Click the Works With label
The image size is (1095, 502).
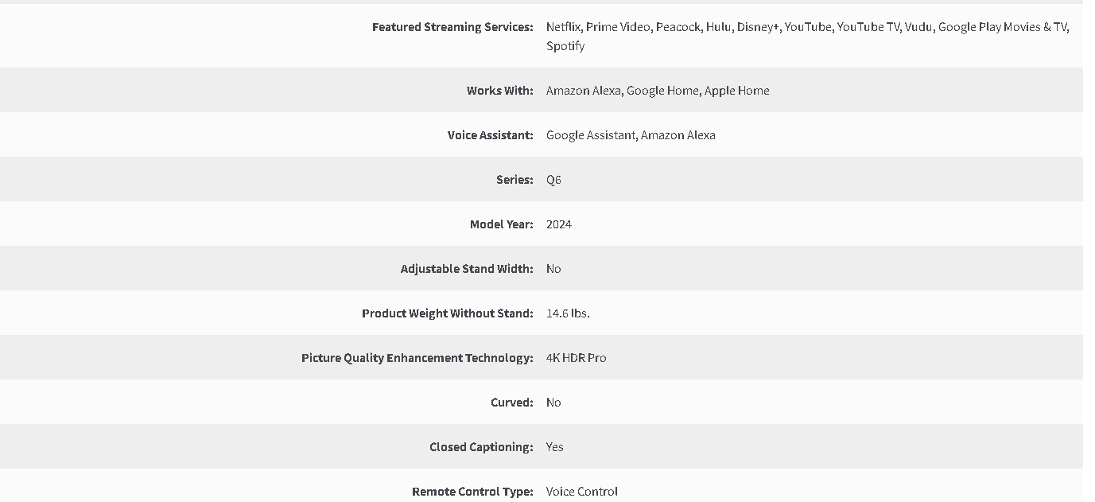click(x=500, y=91)
